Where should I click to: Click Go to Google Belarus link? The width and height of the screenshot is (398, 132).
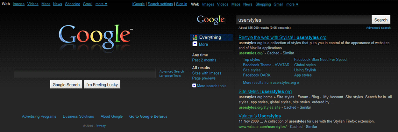tap(148, 116)
